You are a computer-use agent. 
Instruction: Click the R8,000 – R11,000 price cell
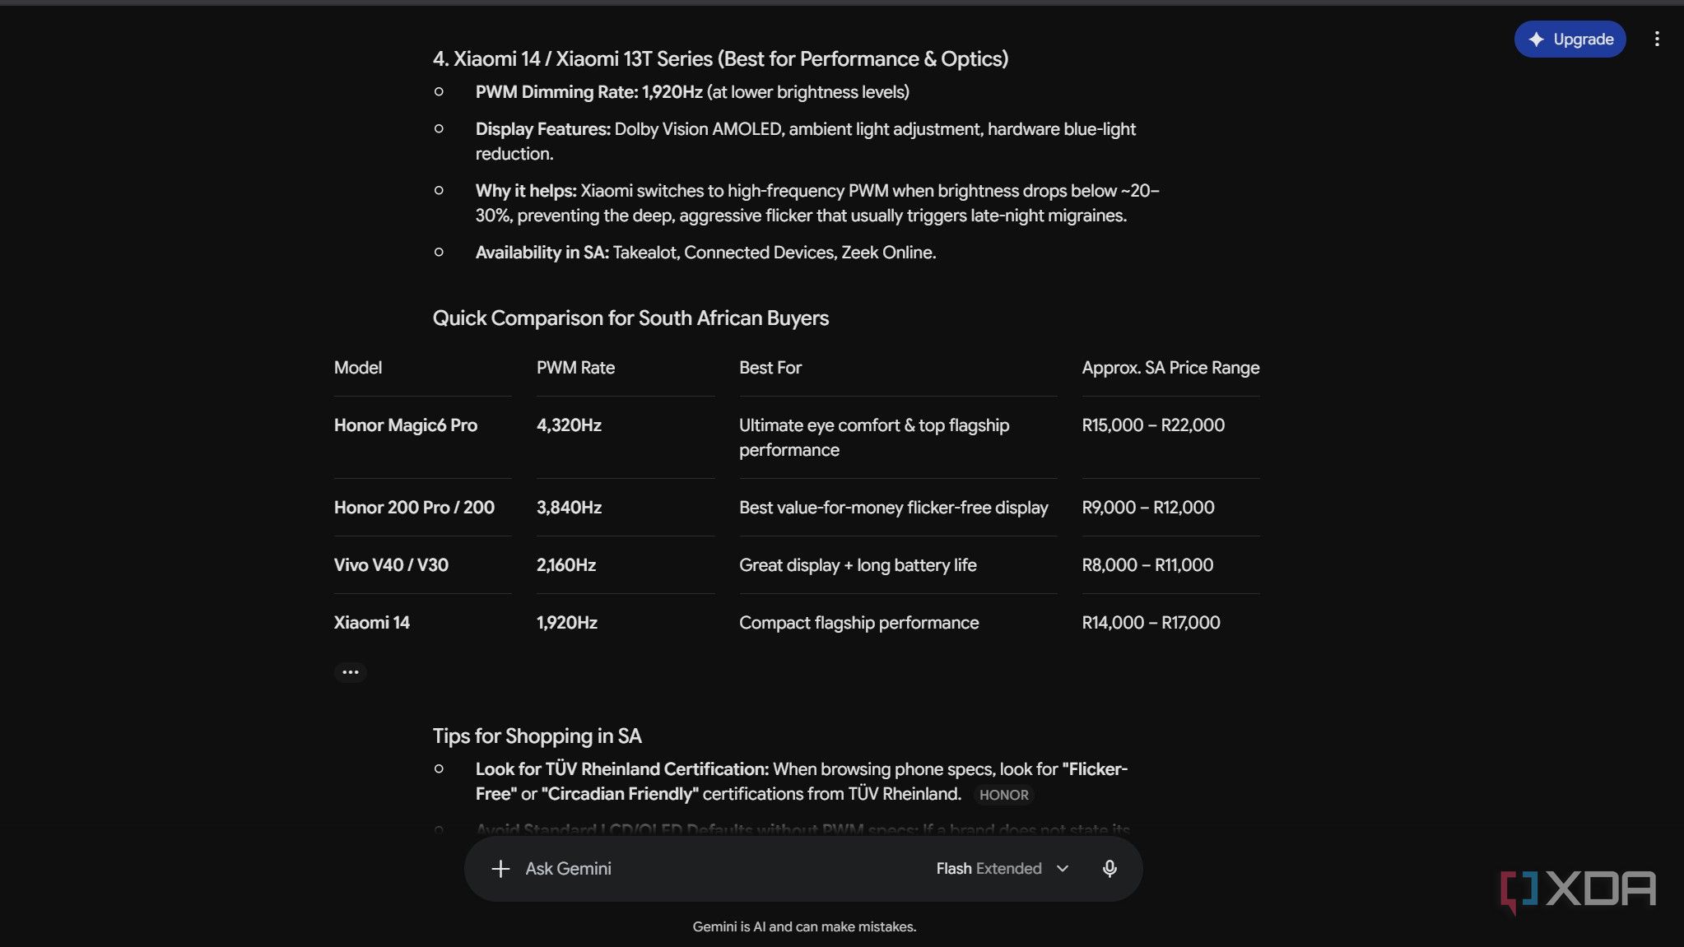tap(1147, 565)
